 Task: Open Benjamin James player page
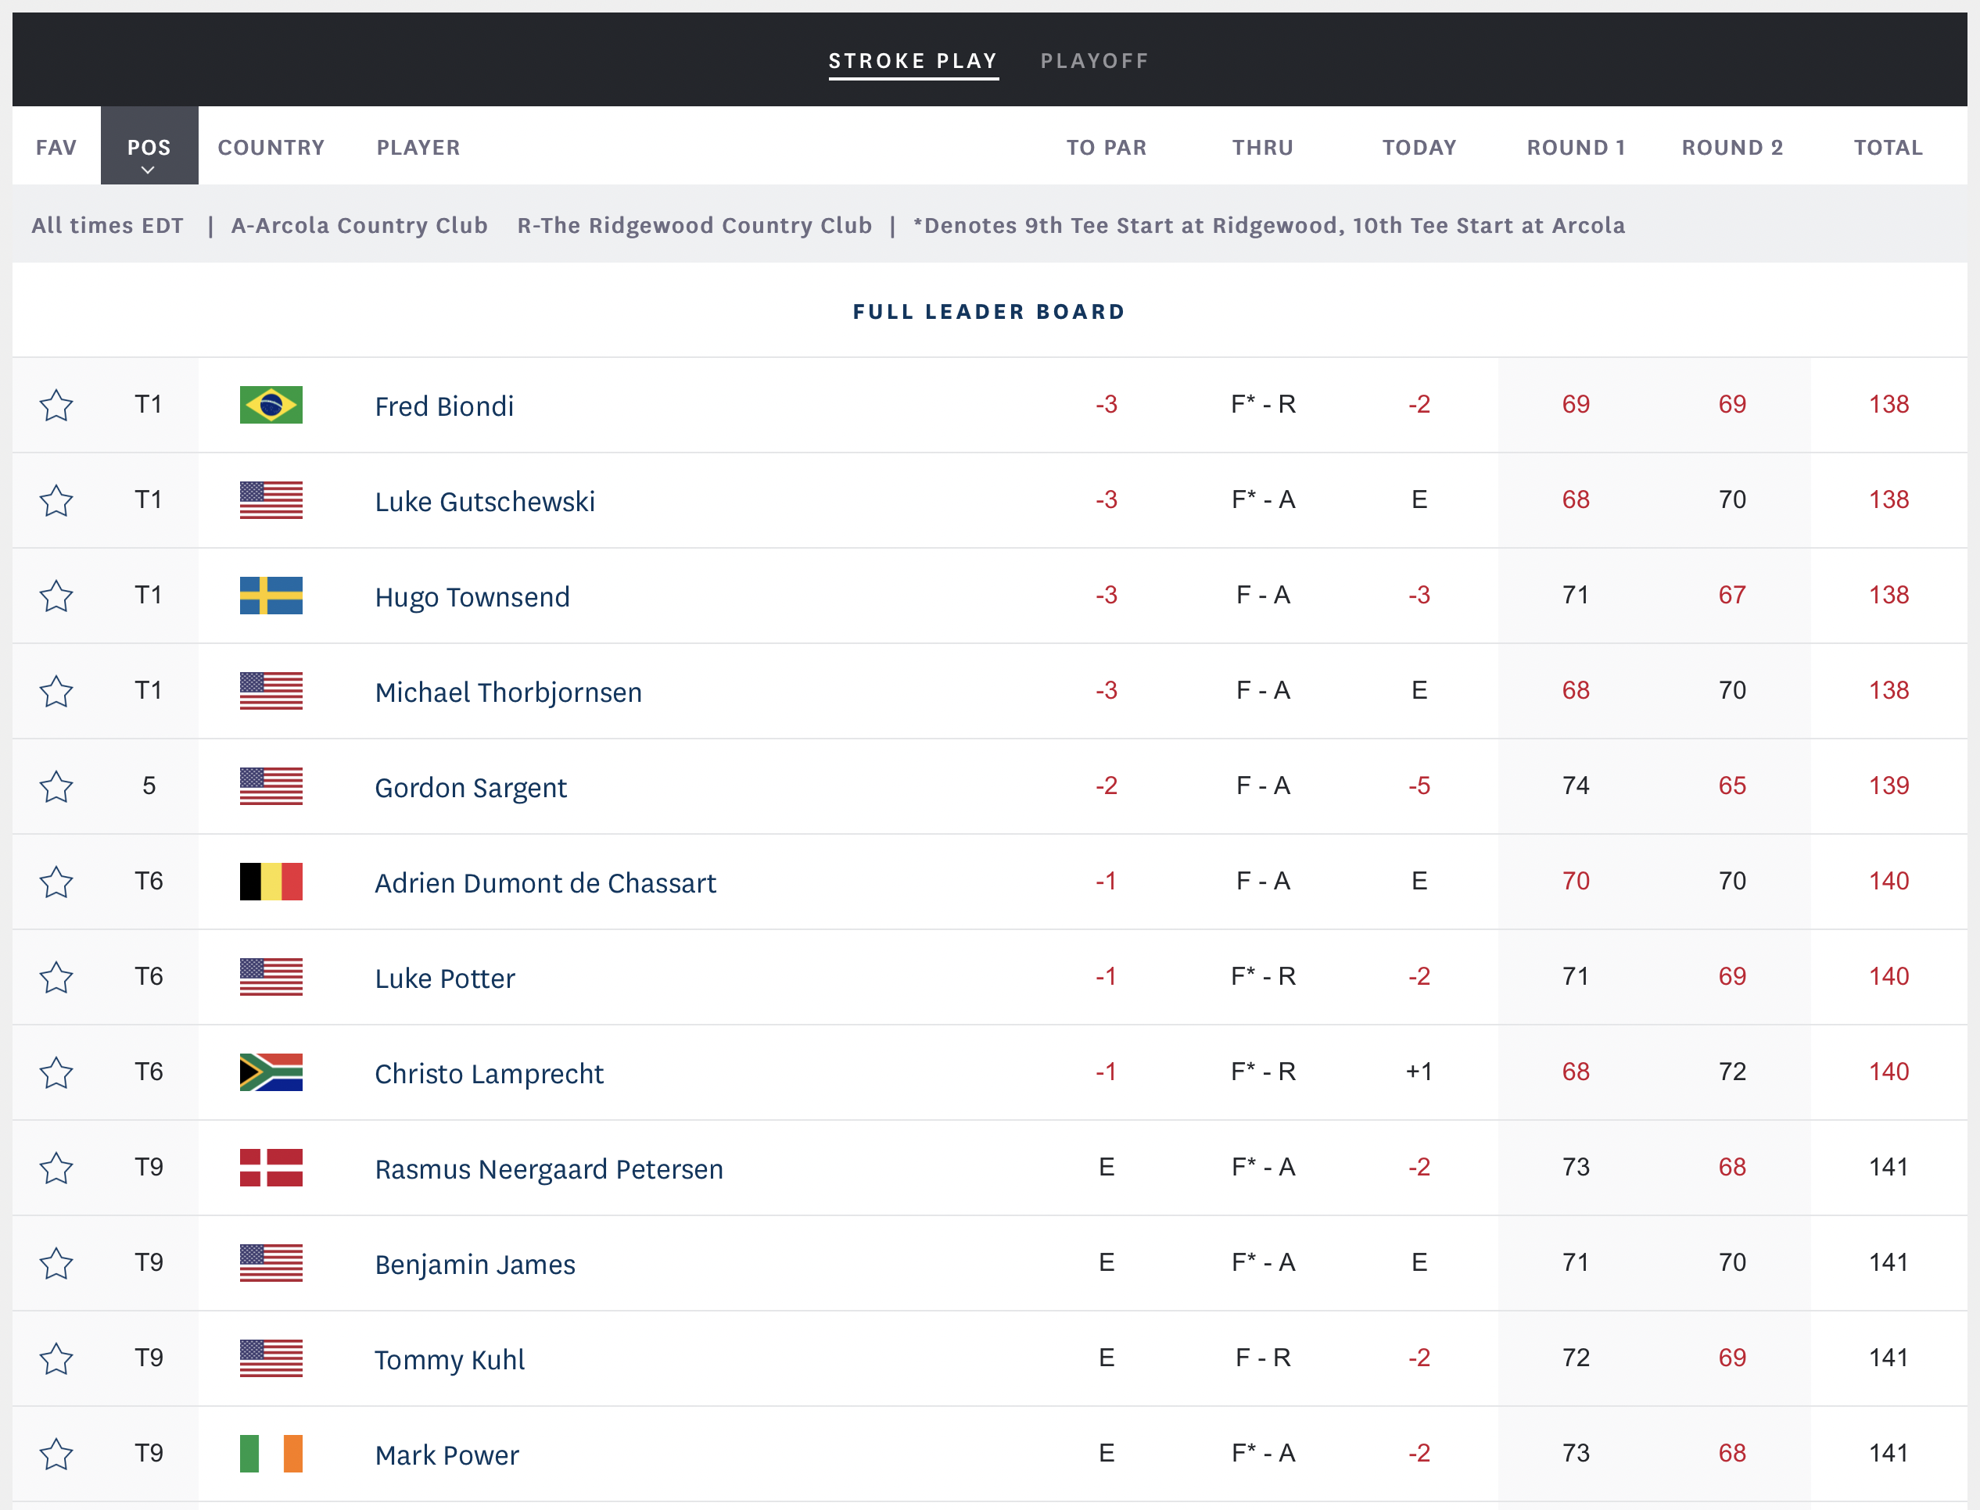click(475, 1264)
